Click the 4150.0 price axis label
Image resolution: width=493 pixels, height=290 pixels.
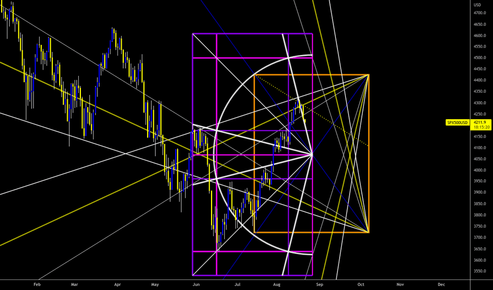point(480,137)
